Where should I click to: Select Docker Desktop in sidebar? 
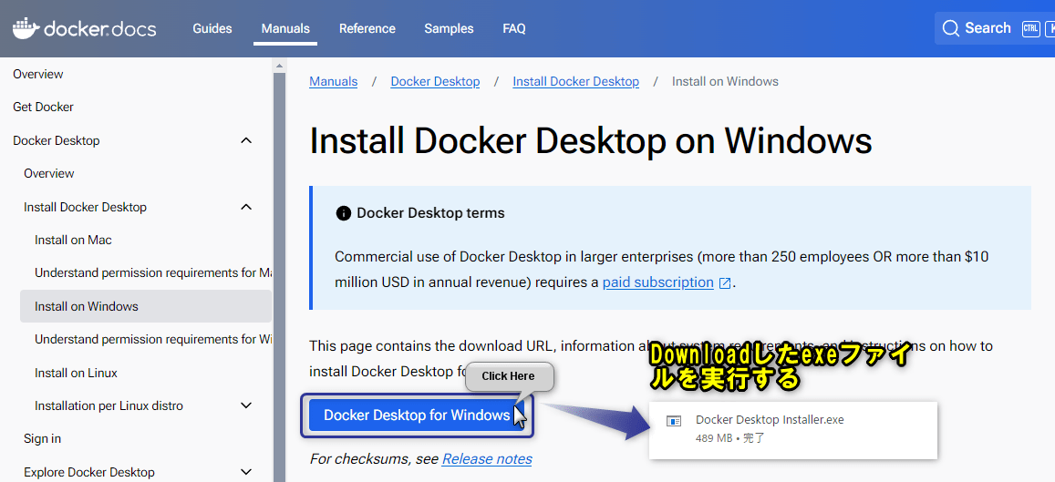pos(57,140)
